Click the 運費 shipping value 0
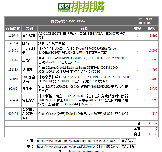 coord(157,129)
